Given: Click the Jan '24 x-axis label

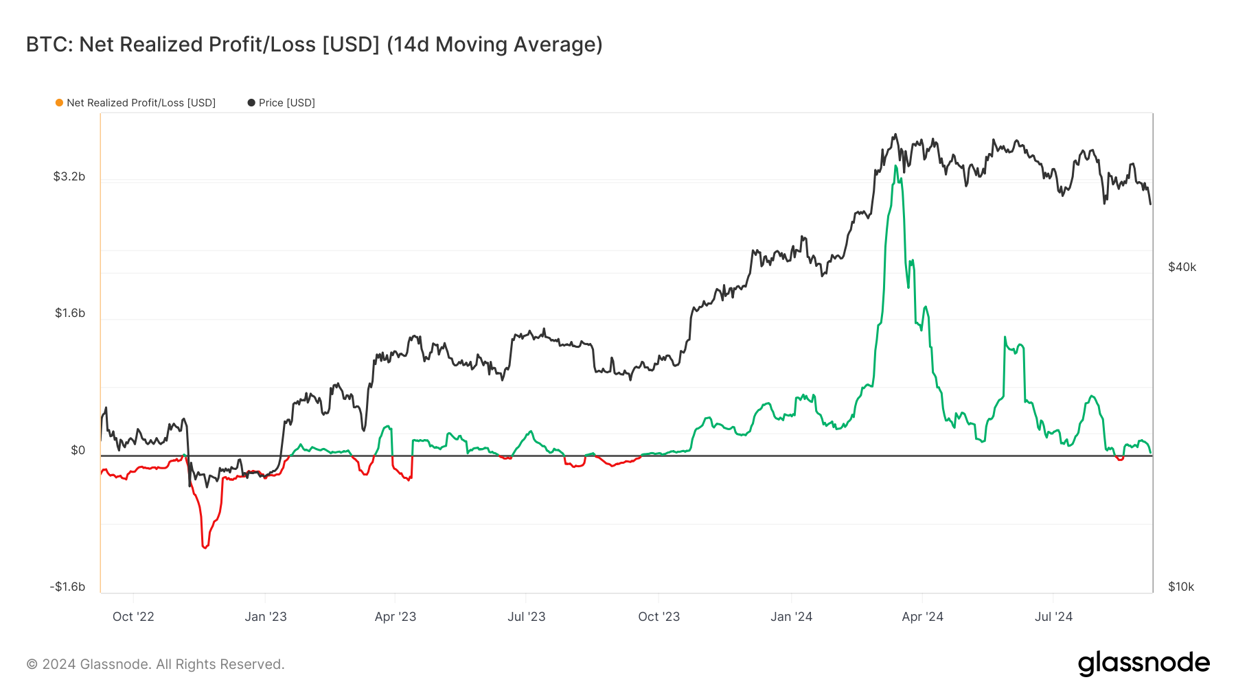Looking at the screenshot, I should coord(792,617).
